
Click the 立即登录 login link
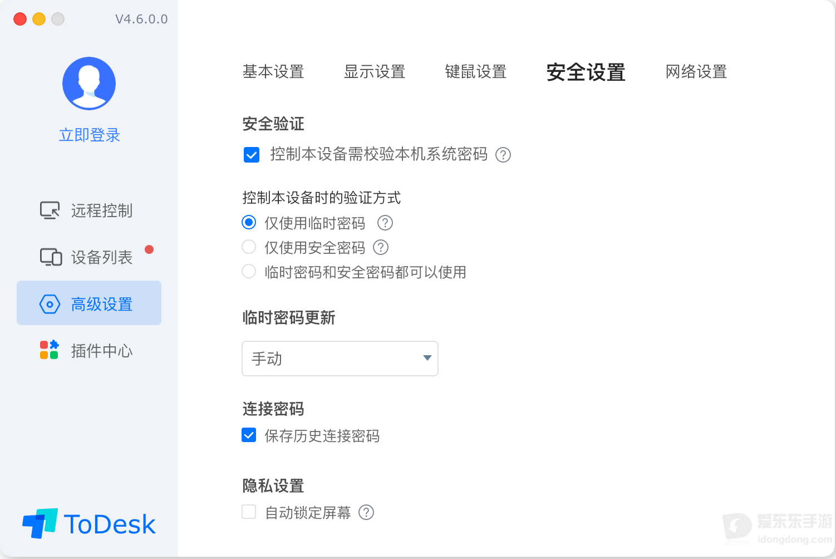pyautogui.click(x=90, y=135)
